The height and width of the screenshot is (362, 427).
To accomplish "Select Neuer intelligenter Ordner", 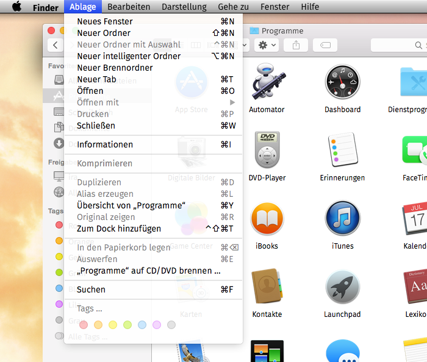I will tap(153, 56).
